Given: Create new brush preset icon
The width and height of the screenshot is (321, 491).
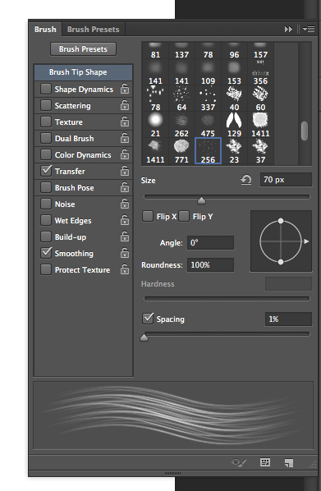Looking at the screenshot, I should click(x=289, y=463).
